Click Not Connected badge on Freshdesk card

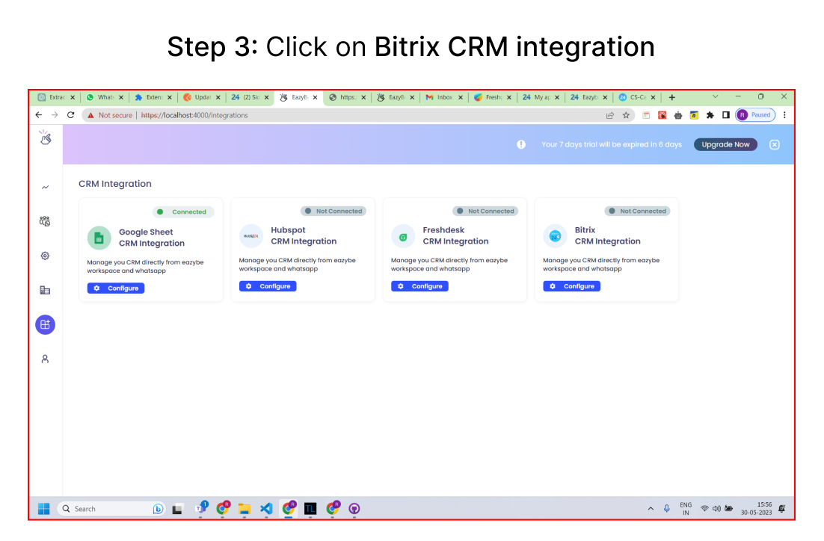(x=485, y=211)
